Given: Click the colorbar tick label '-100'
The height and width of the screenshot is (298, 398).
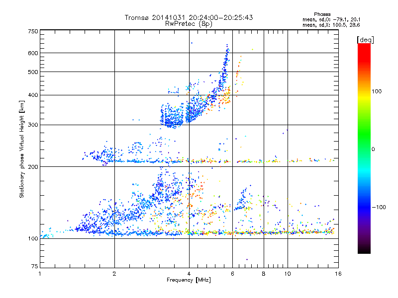Looking at the screenshot, I should pos(379,207).
